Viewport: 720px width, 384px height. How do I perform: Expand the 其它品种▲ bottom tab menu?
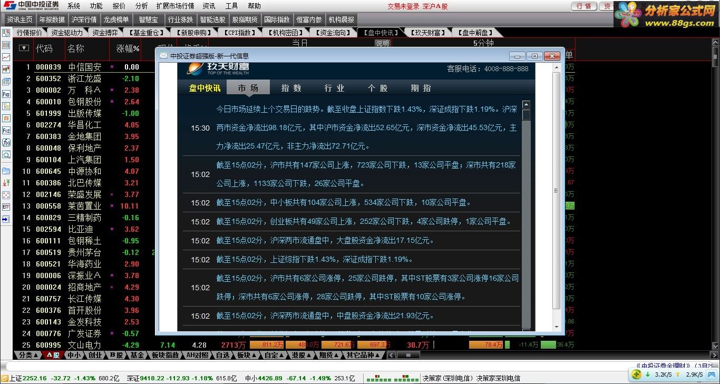(x=363, y=355)
